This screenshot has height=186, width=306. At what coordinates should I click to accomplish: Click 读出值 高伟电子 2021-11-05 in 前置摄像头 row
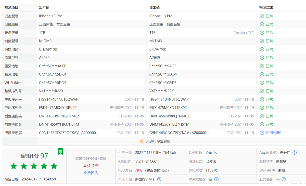(x=237, y=124)
